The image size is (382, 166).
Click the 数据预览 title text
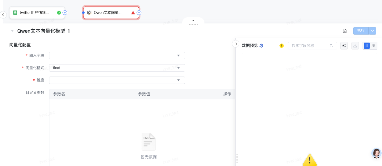tap(250, 46)
